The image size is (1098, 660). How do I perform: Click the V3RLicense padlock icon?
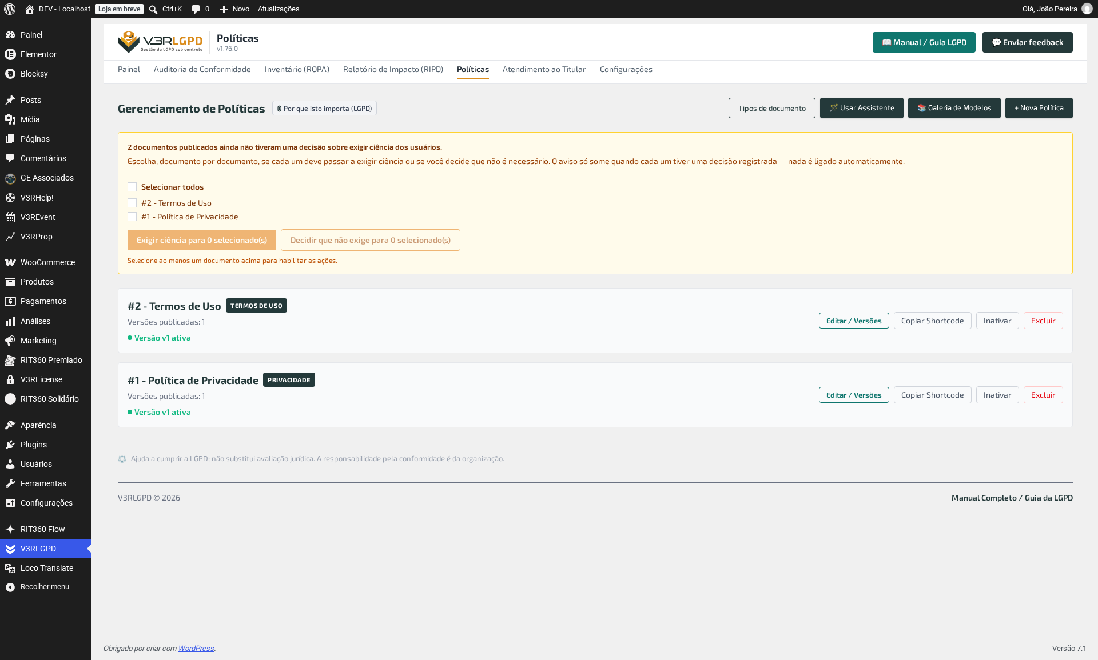[x=10, y=379]
